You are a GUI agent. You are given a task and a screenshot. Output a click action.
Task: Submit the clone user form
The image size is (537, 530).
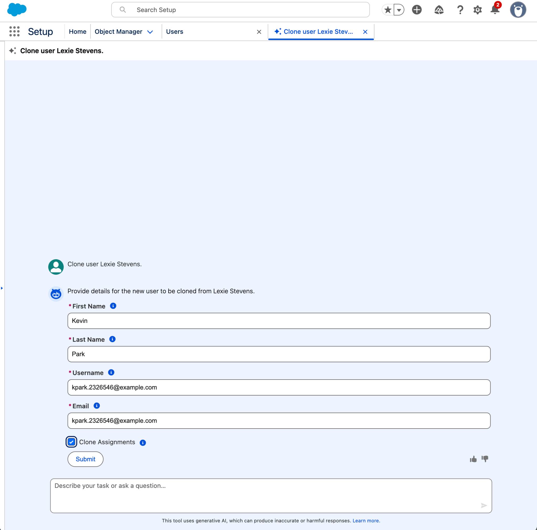(85, 459)
